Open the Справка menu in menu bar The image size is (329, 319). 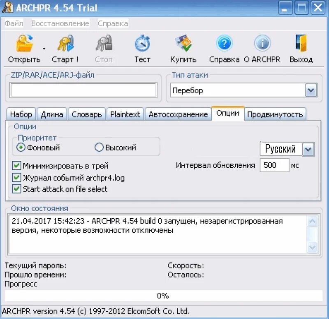click(113, 23)
